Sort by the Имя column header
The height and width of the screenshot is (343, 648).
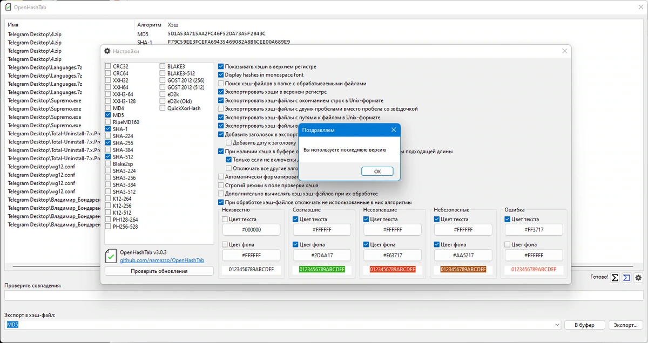[70, 25]
